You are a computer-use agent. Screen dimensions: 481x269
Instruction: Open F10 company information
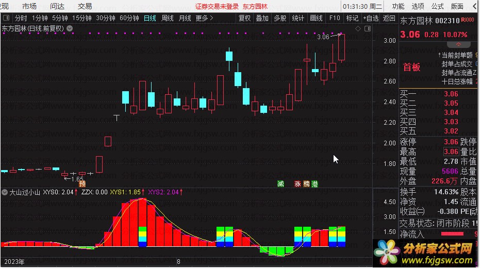coord(335,18)
